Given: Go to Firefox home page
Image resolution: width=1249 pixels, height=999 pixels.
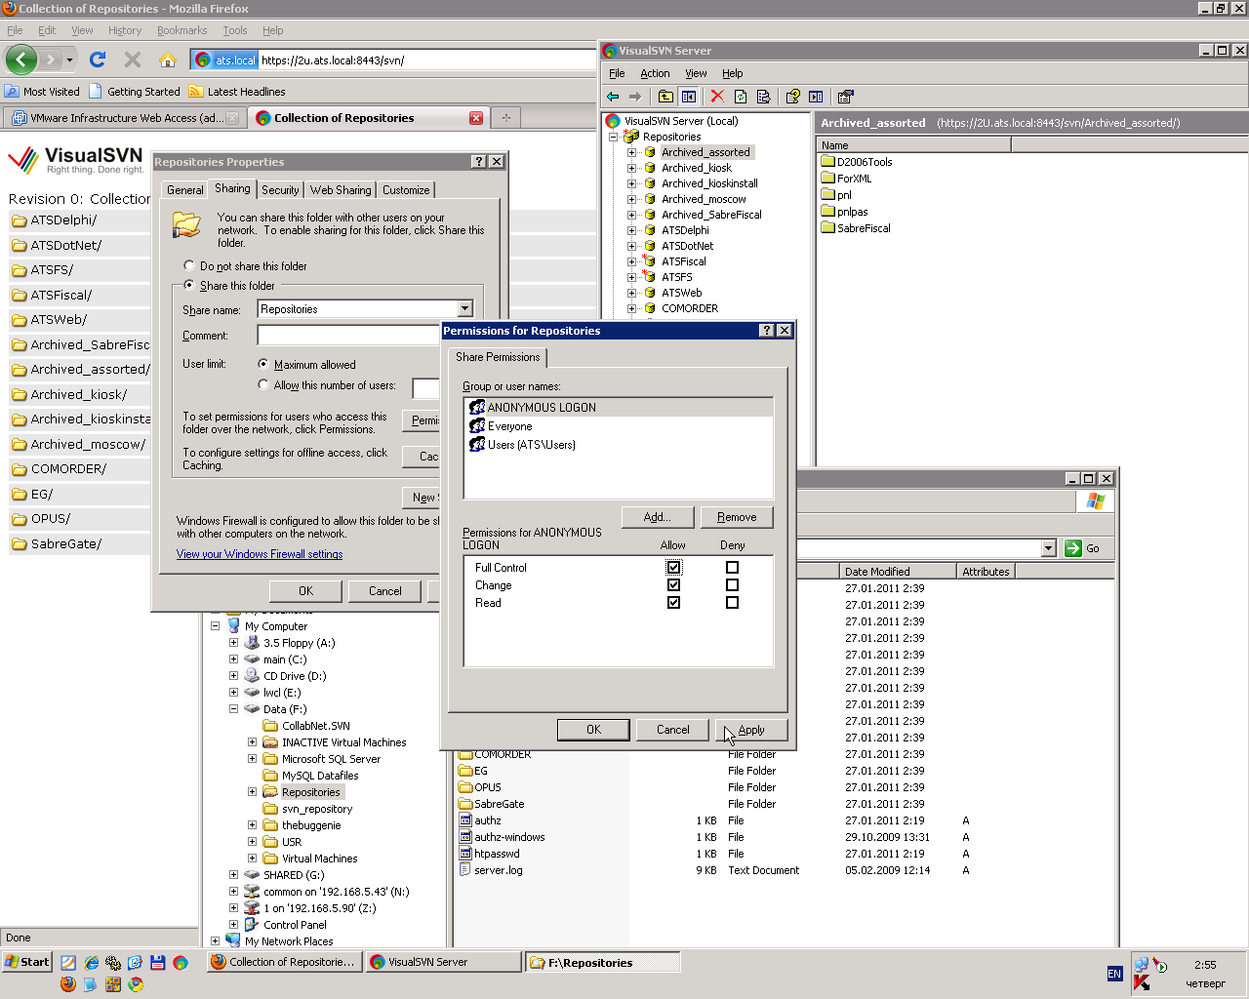Looking at the screenshot, I should (x=168, y=60).
